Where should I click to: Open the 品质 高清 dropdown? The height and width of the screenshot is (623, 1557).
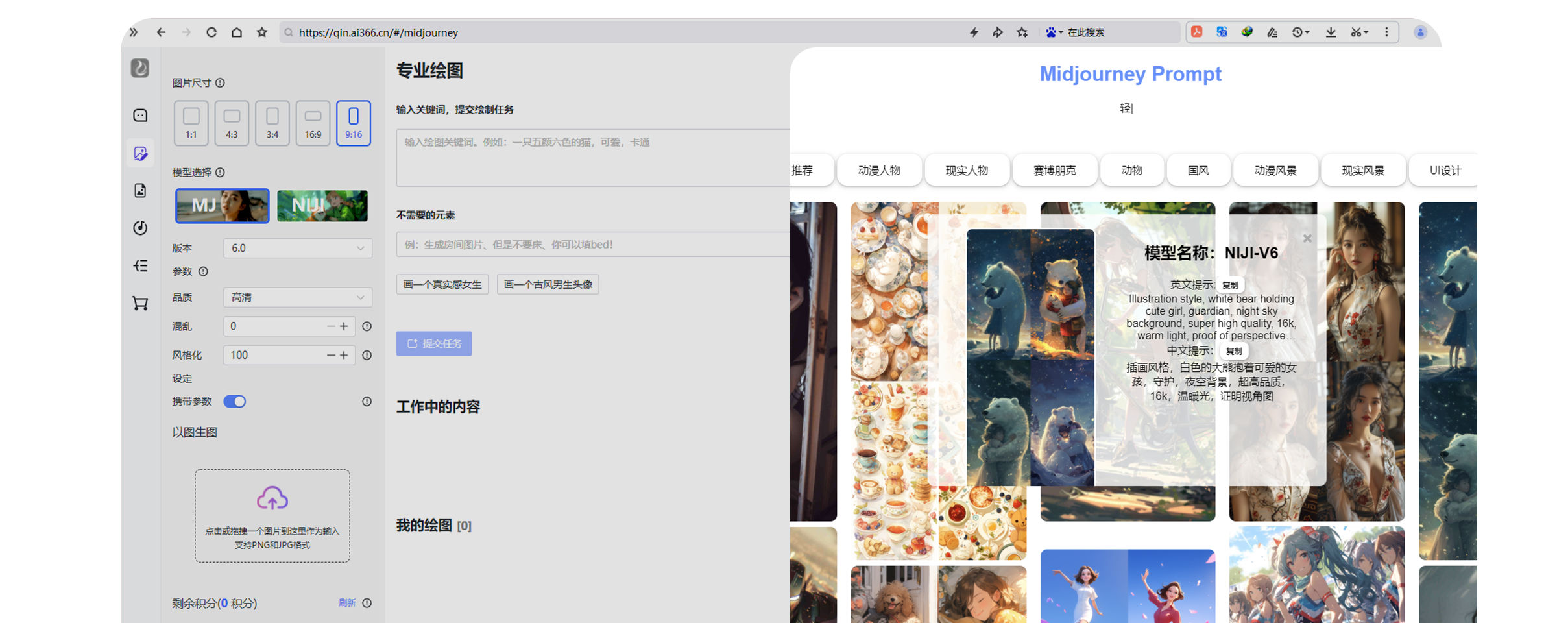(297, 297)
